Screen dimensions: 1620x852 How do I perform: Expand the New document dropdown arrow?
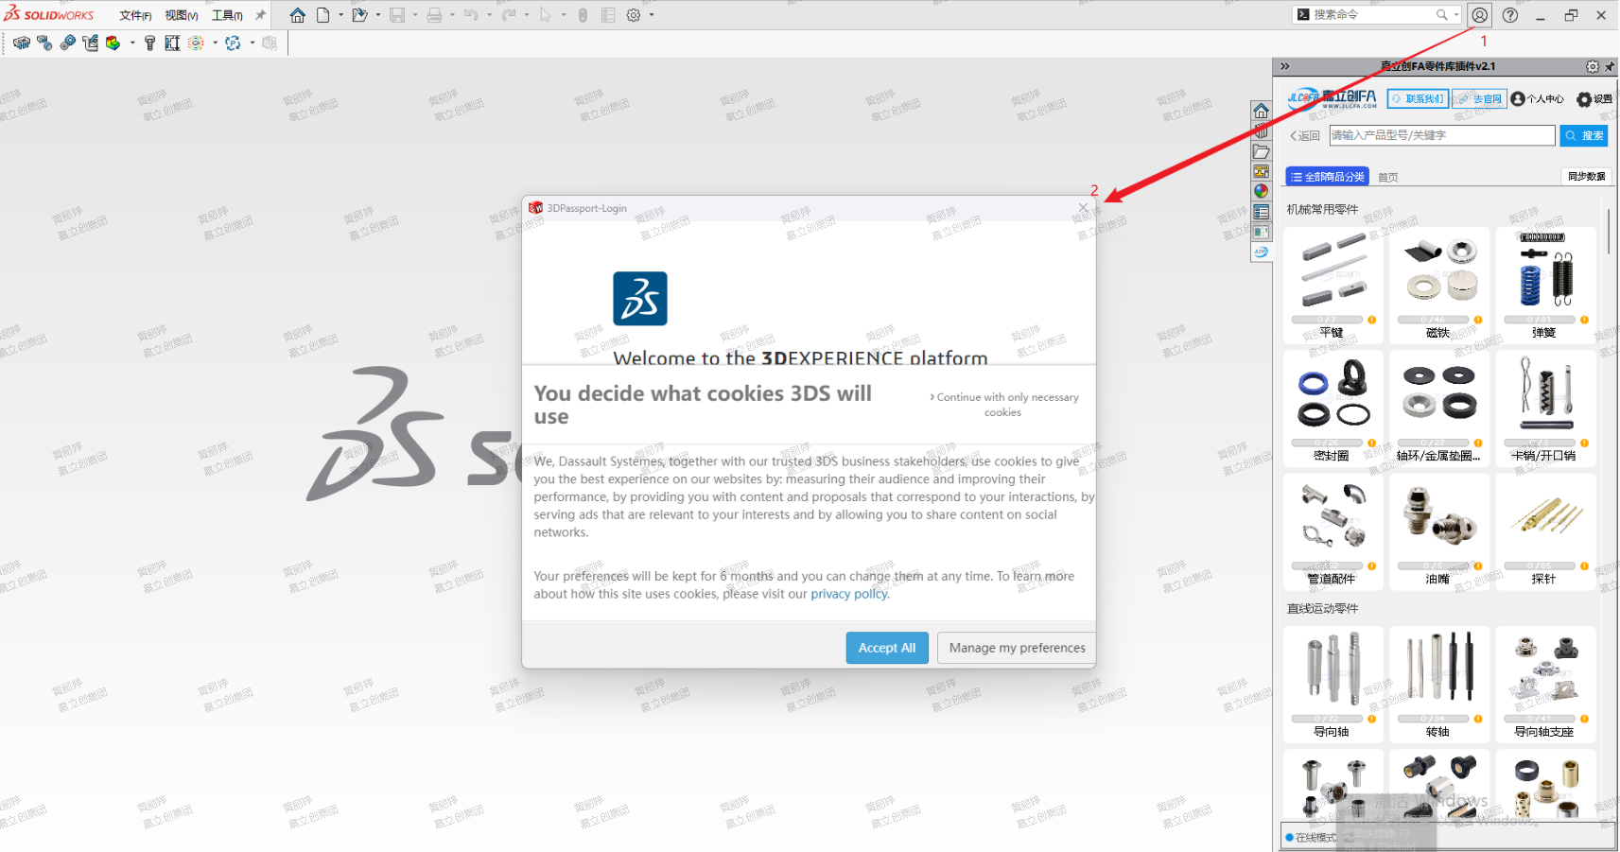coord(340,15)
